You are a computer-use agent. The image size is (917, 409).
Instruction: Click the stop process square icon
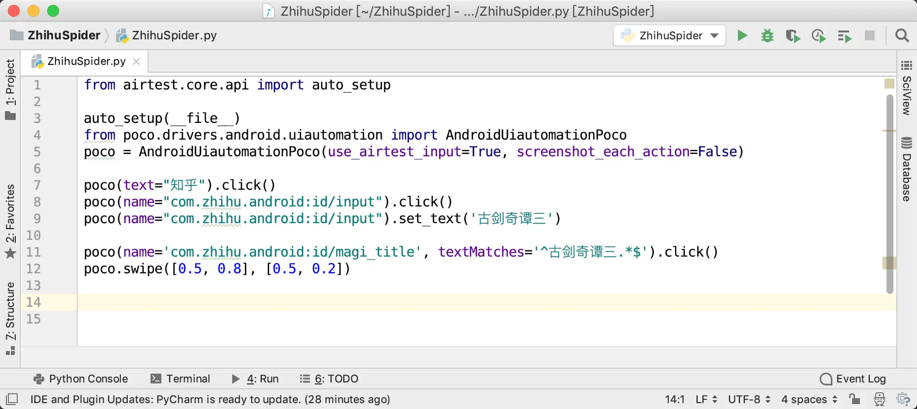coord(870,35)
